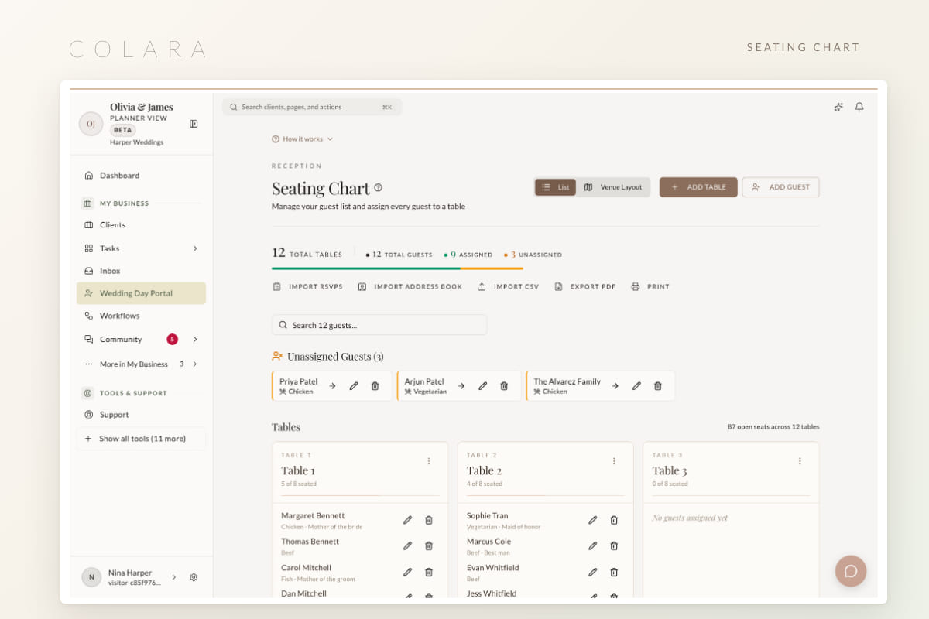929x619 pixels.
Task: Edit The Alvarez Family entry
Action: pos(636,385)
